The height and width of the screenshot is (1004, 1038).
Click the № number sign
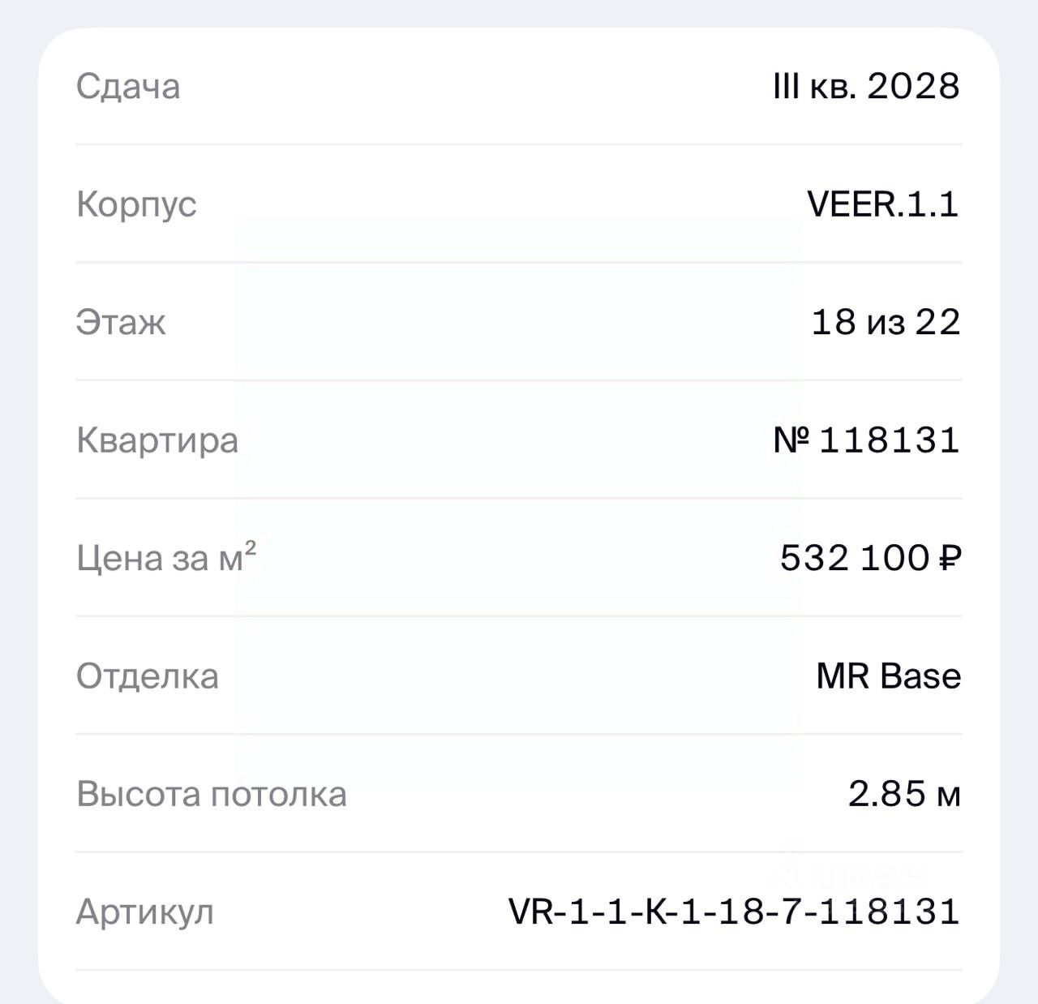(792, 440)
